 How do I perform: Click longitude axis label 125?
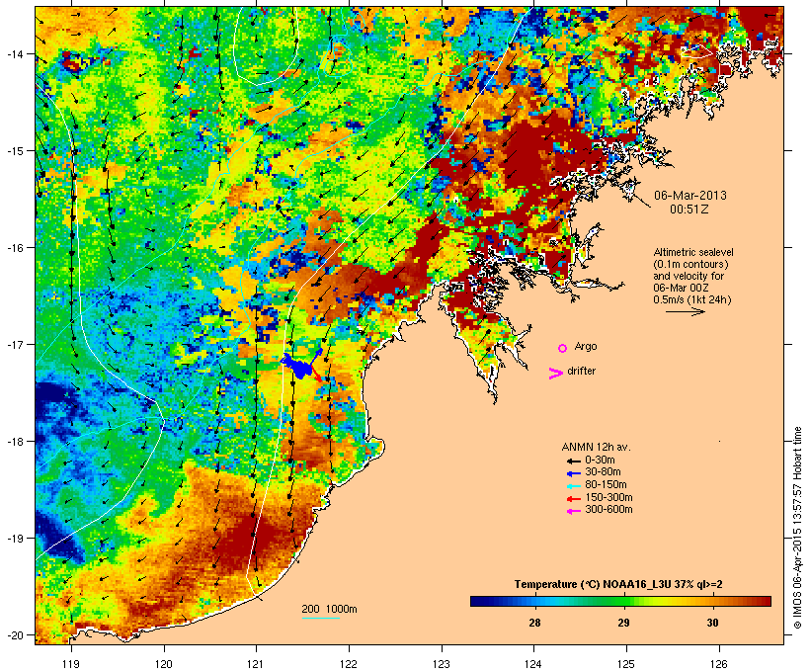(x=626, y=664)
